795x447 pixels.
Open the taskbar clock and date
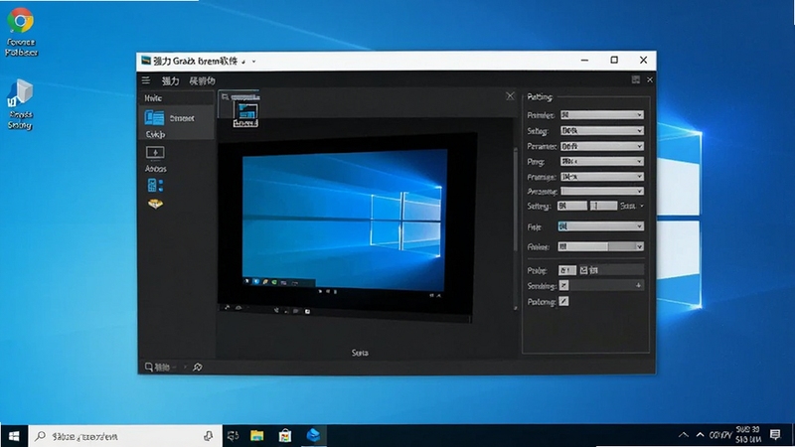748,435
